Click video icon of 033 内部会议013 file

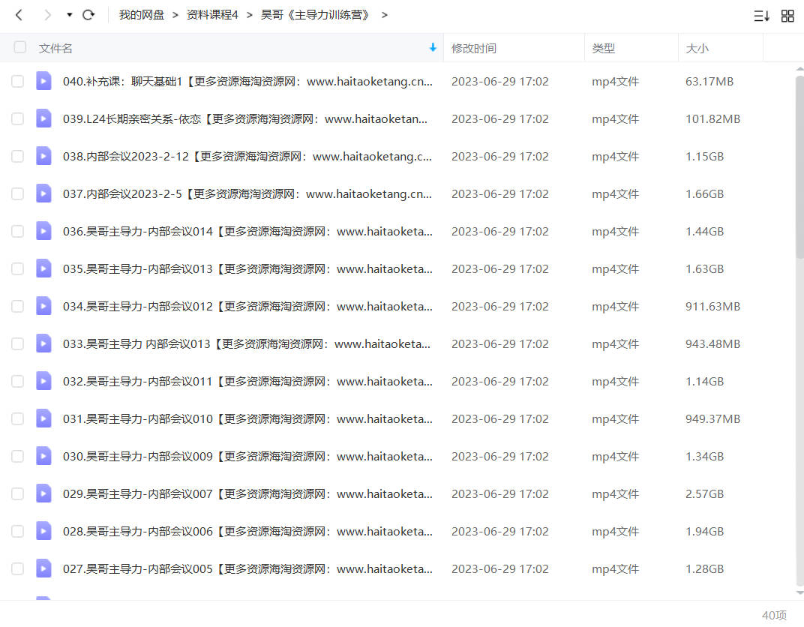pyautogui.click(x=43, y=343)
